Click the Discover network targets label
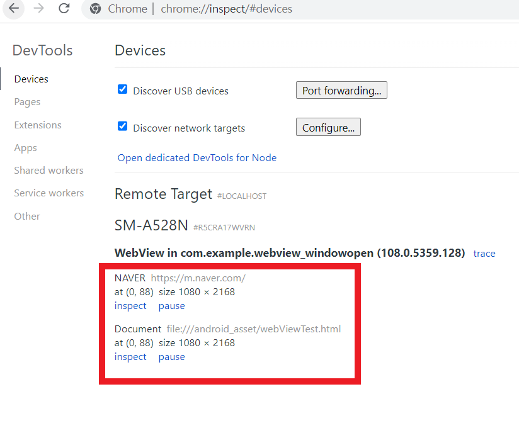This screenshot has height=428, width=519. 189,128
